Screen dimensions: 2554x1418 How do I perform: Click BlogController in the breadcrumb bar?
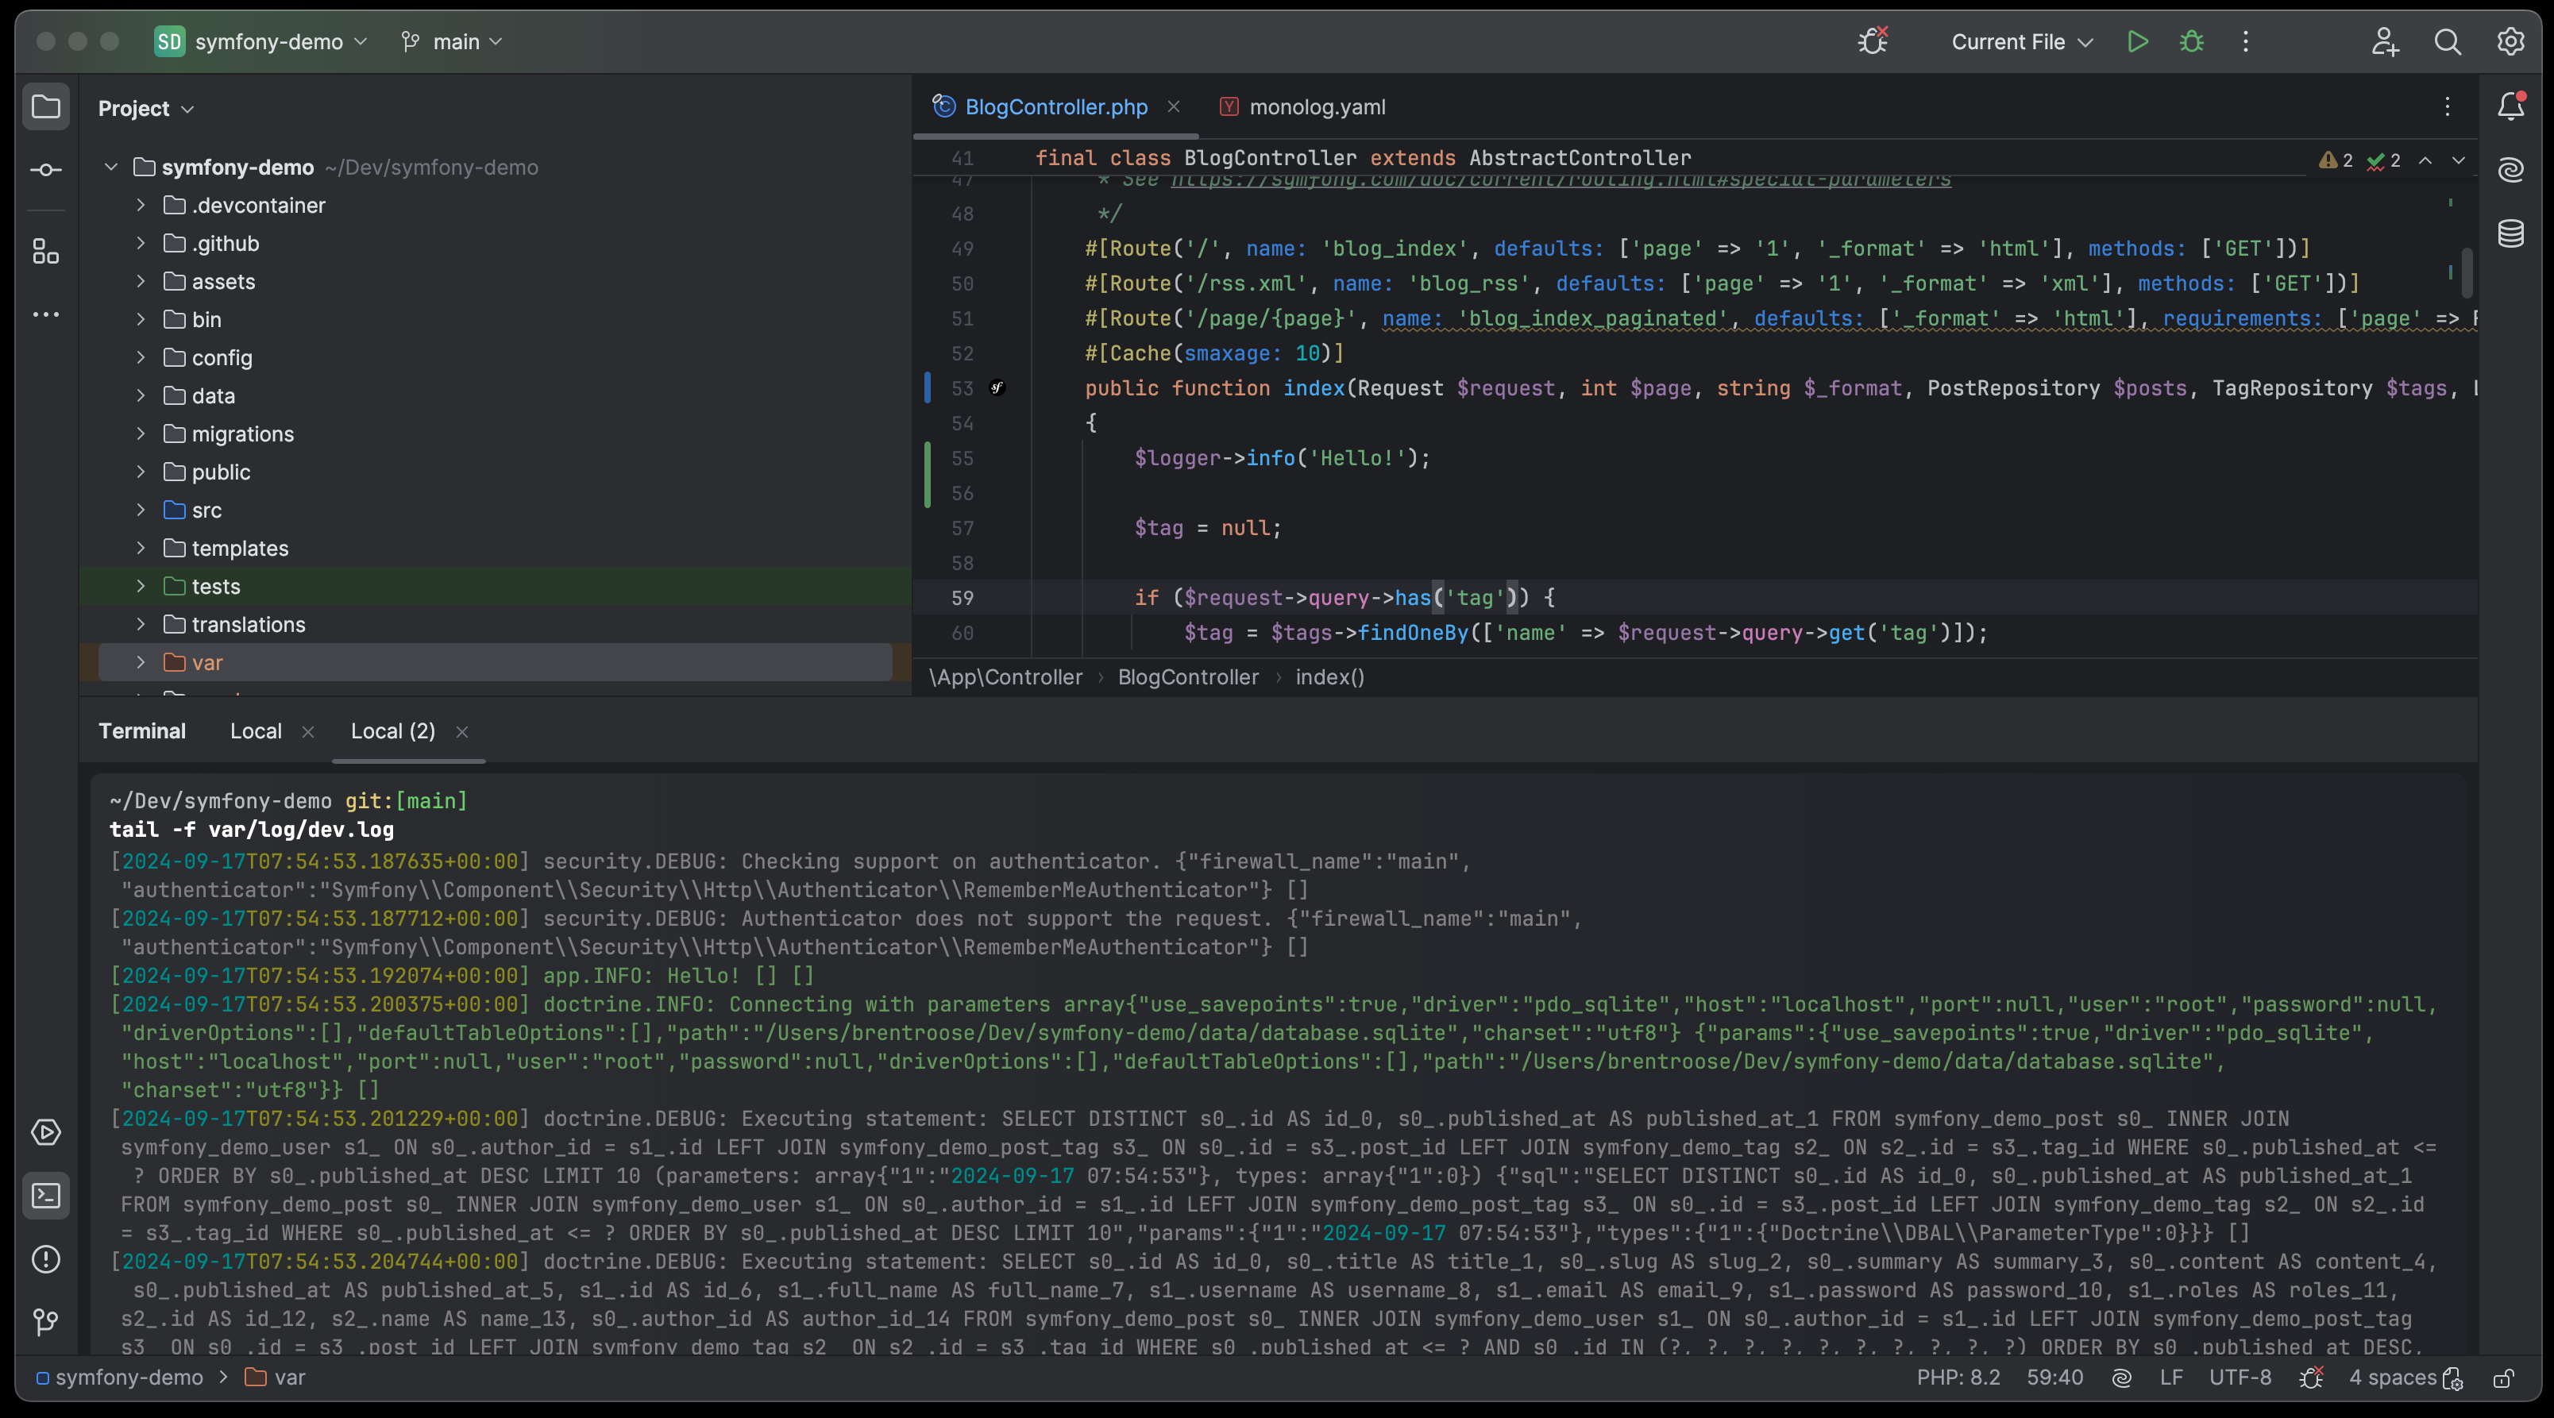point(1188,678)
